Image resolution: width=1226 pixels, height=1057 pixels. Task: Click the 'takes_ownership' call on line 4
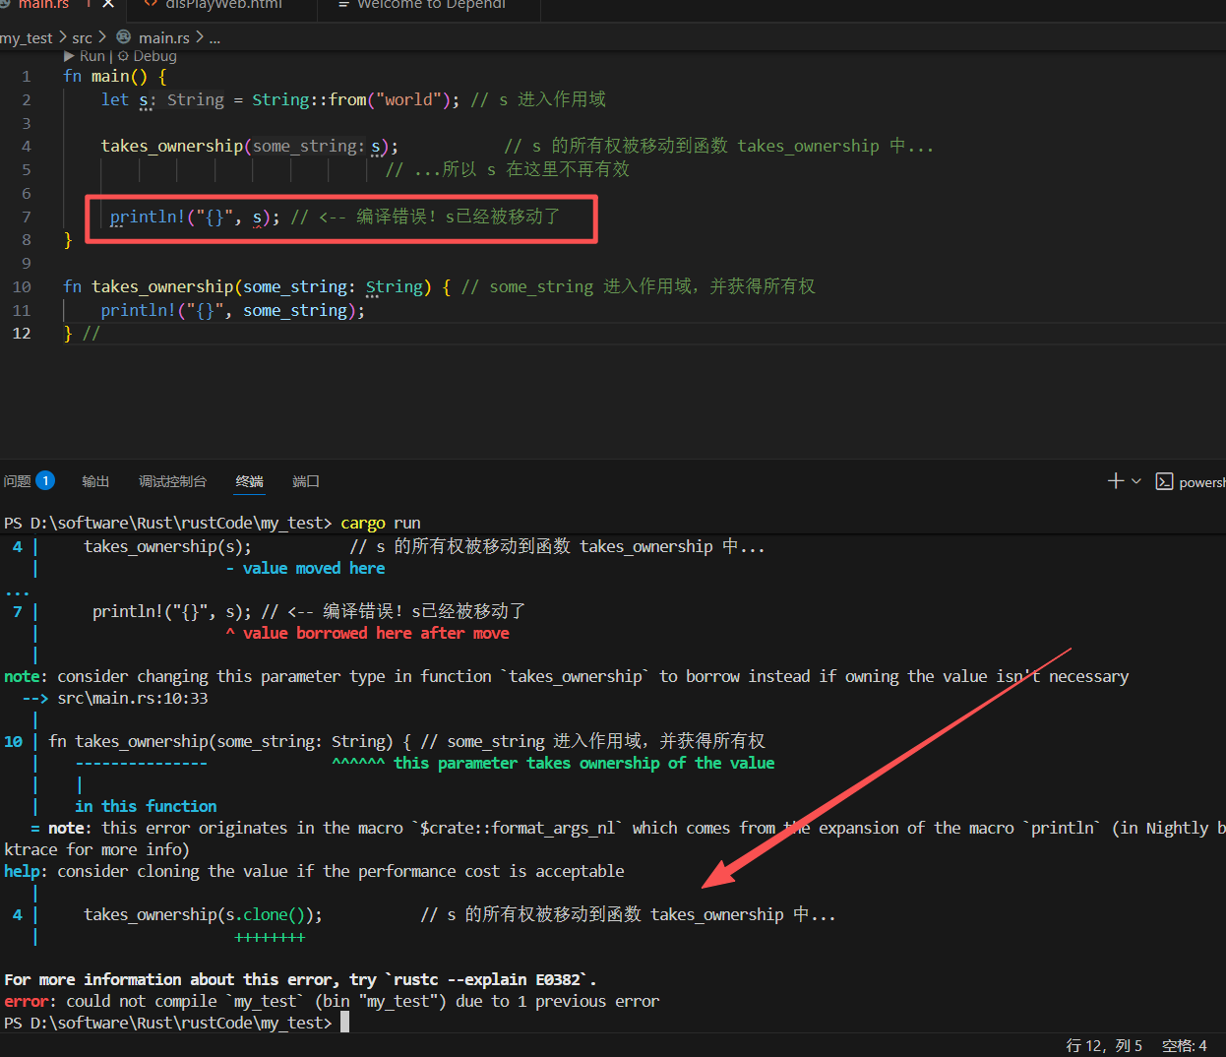pos(171,146)
